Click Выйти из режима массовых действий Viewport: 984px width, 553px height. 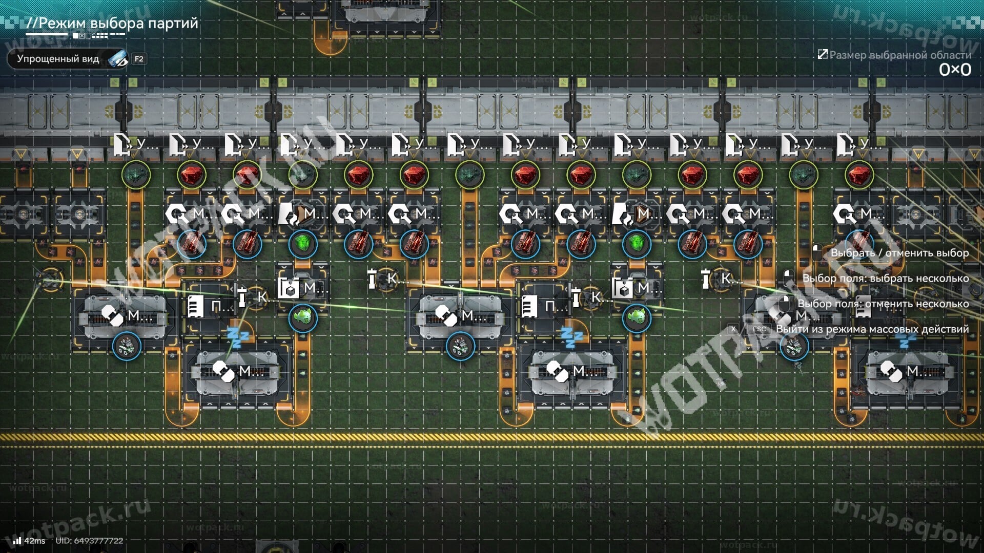(x=872, y=329)
